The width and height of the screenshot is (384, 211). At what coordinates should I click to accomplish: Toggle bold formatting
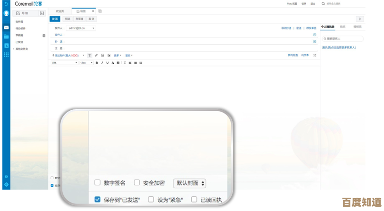point(97,63)
